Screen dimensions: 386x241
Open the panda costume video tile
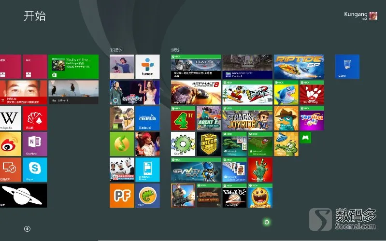pos(122,170)
